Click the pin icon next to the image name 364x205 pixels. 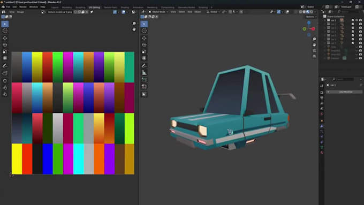coord(92,12)
